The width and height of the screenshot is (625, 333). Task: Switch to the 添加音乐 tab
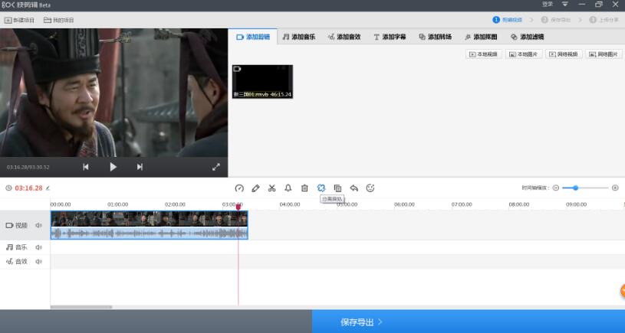pyautogui.click(x=299, y=37)
